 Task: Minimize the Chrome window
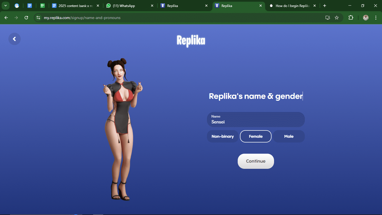coord(350,6)
